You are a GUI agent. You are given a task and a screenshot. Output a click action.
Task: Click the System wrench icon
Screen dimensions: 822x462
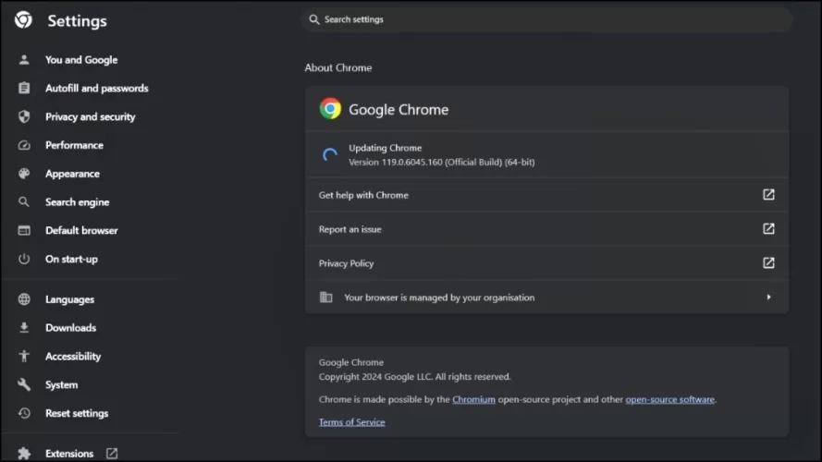24,385
